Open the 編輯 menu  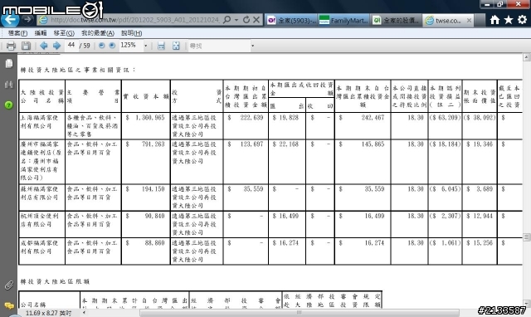pos(41,33)
